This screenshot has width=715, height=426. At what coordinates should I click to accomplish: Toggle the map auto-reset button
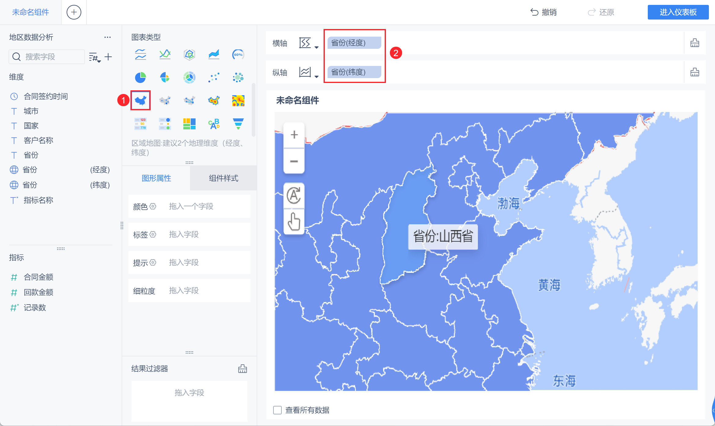click(294, 196)
